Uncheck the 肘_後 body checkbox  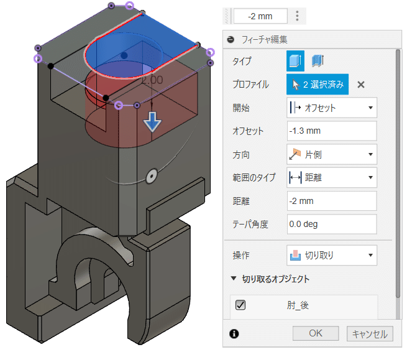pyautogui.click(x=240, y=305)
